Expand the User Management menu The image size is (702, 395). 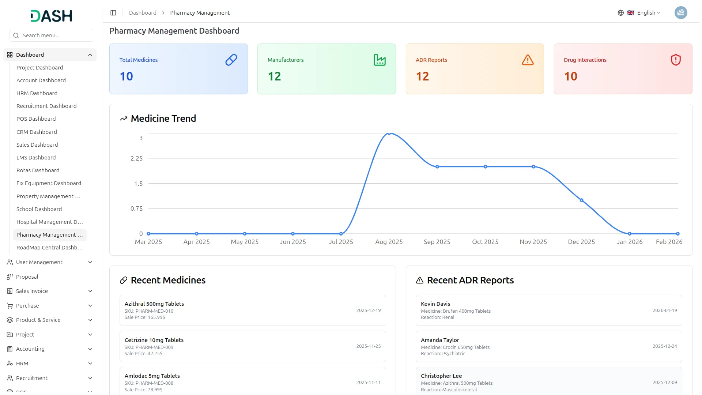pos(90,262)
